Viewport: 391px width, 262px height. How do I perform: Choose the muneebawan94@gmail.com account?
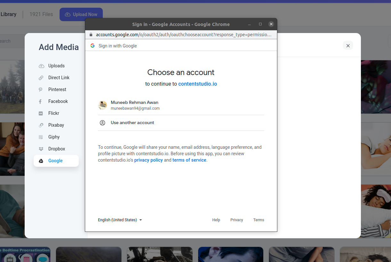(x=181, y=105)
